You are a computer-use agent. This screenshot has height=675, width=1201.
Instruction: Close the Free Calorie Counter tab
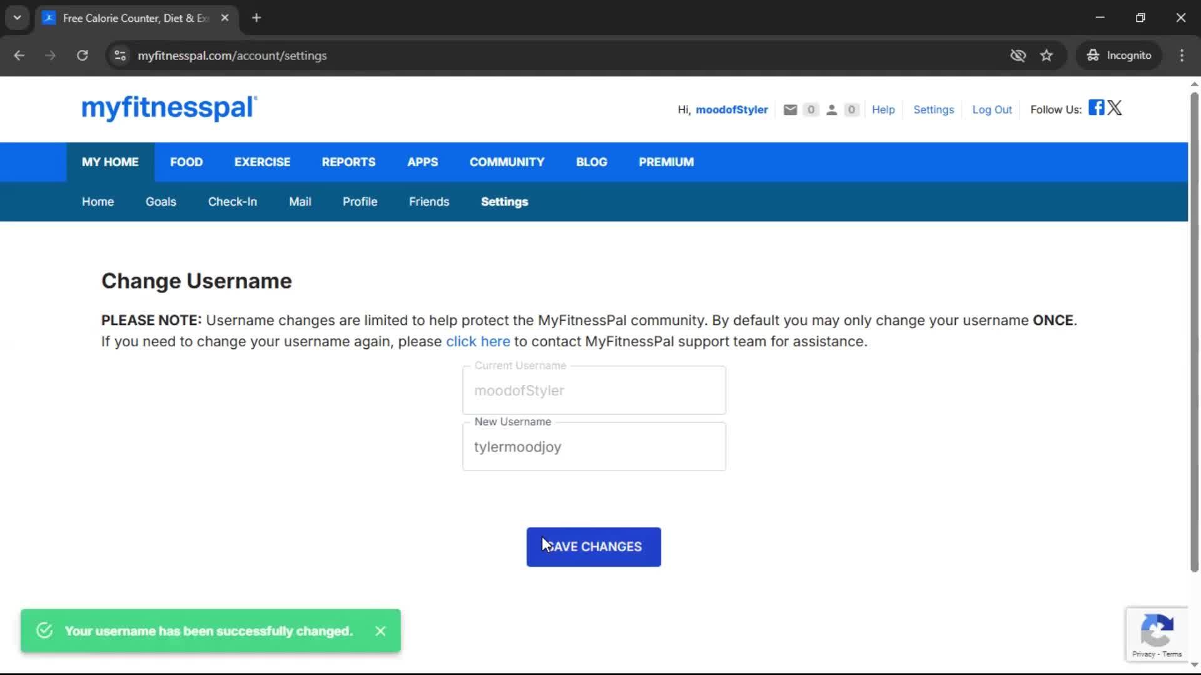pyautogui.click(x=225, y=17)
